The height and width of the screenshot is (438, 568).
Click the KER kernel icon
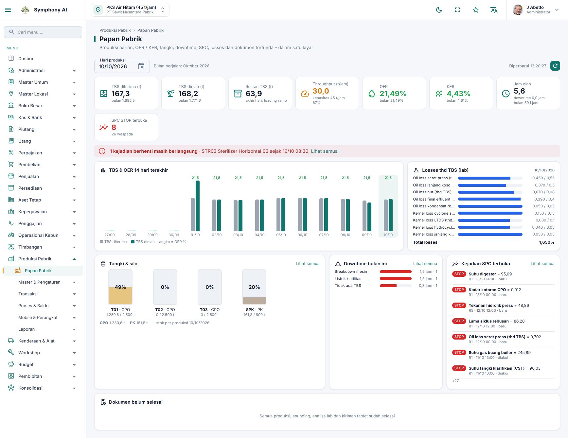pyautogui.click(x=439, y=94)
